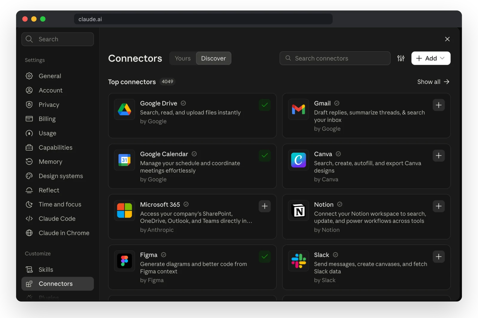Toggle the Google Calendar connected checkmark
478x318 pixels.
(x=265, y=156)
